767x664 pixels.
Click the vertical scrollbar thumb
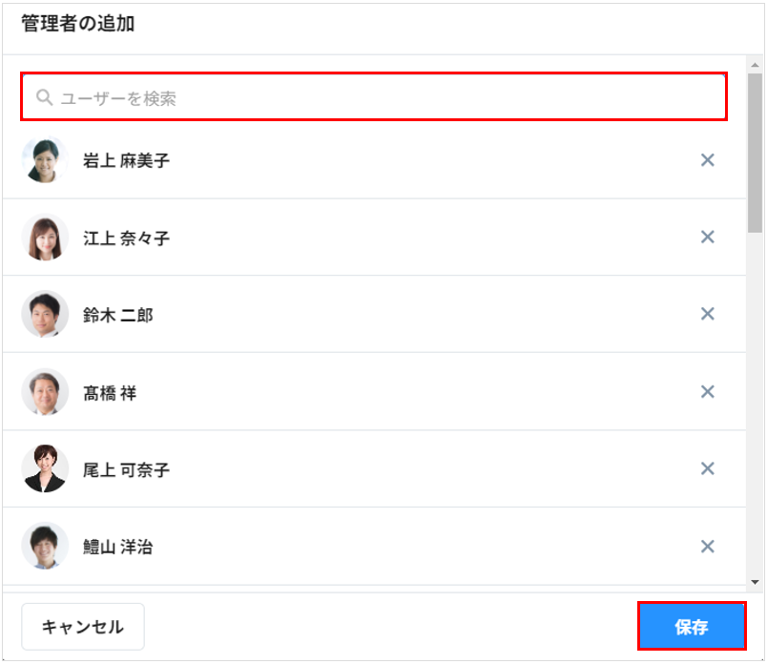(756, 153)
